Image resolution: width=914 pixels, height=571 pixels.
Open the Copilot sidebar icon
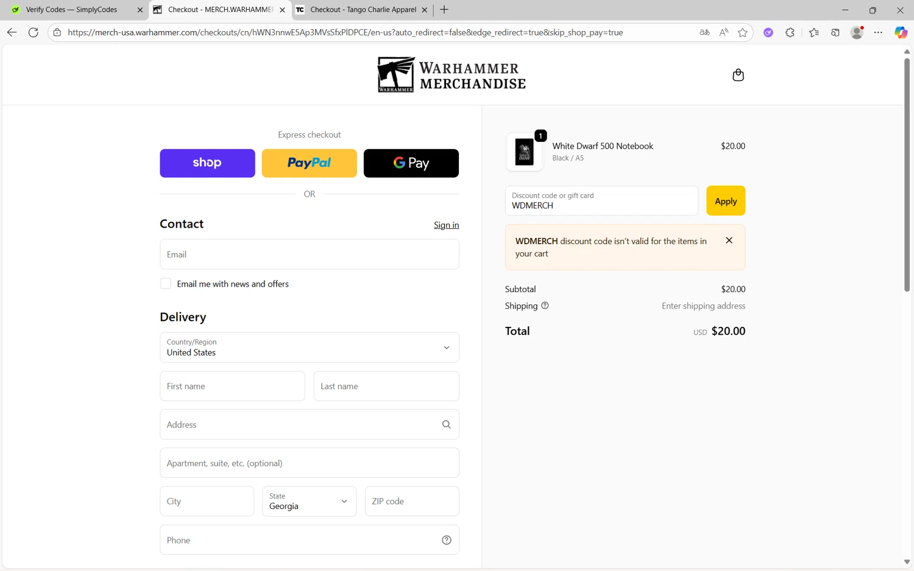click(901, 32)
